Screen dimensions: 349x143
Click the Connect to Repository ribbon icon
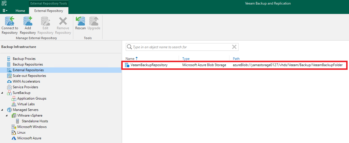pos(10,21)
